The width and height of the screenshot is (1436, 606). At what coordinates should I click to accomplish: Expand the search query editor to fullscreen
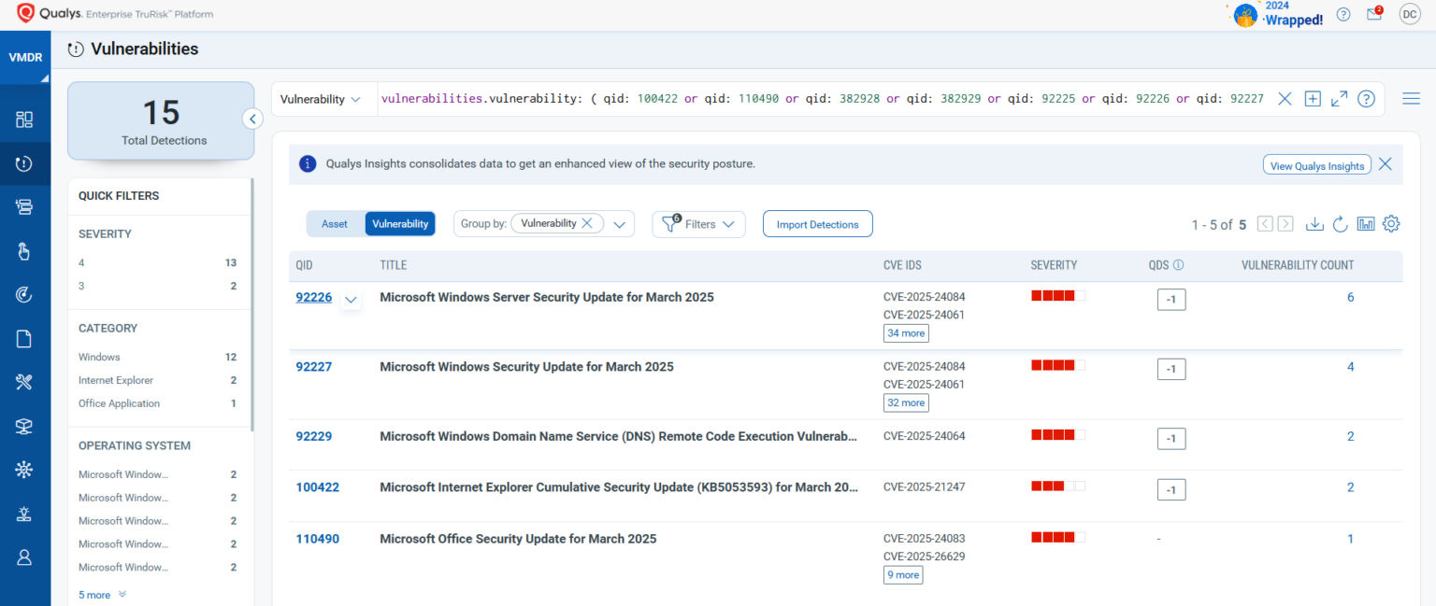[1339, 98]
